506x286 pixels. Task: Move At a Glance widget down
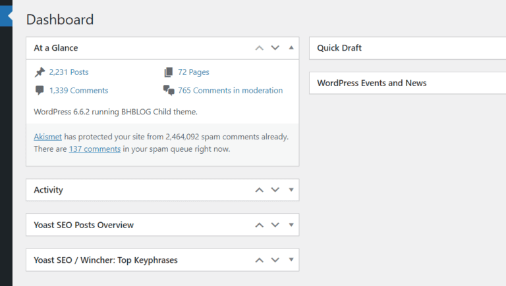pos(275,48)
